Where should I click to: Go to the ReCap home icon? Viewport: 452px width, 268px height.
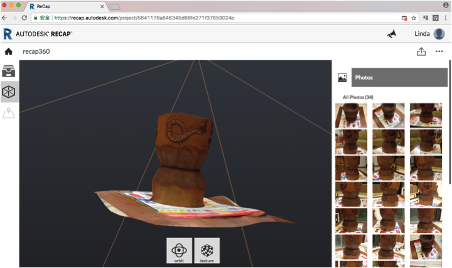[9, 51]
